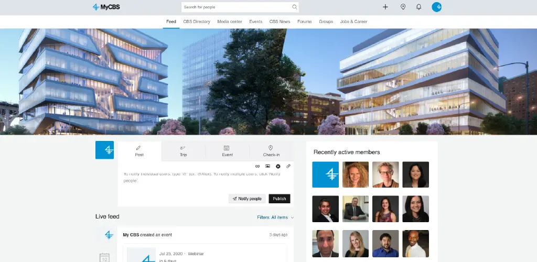The width and height of the screenshot is (537, 262).
Task: Click the Live feed heading
Action: [107, 216]
